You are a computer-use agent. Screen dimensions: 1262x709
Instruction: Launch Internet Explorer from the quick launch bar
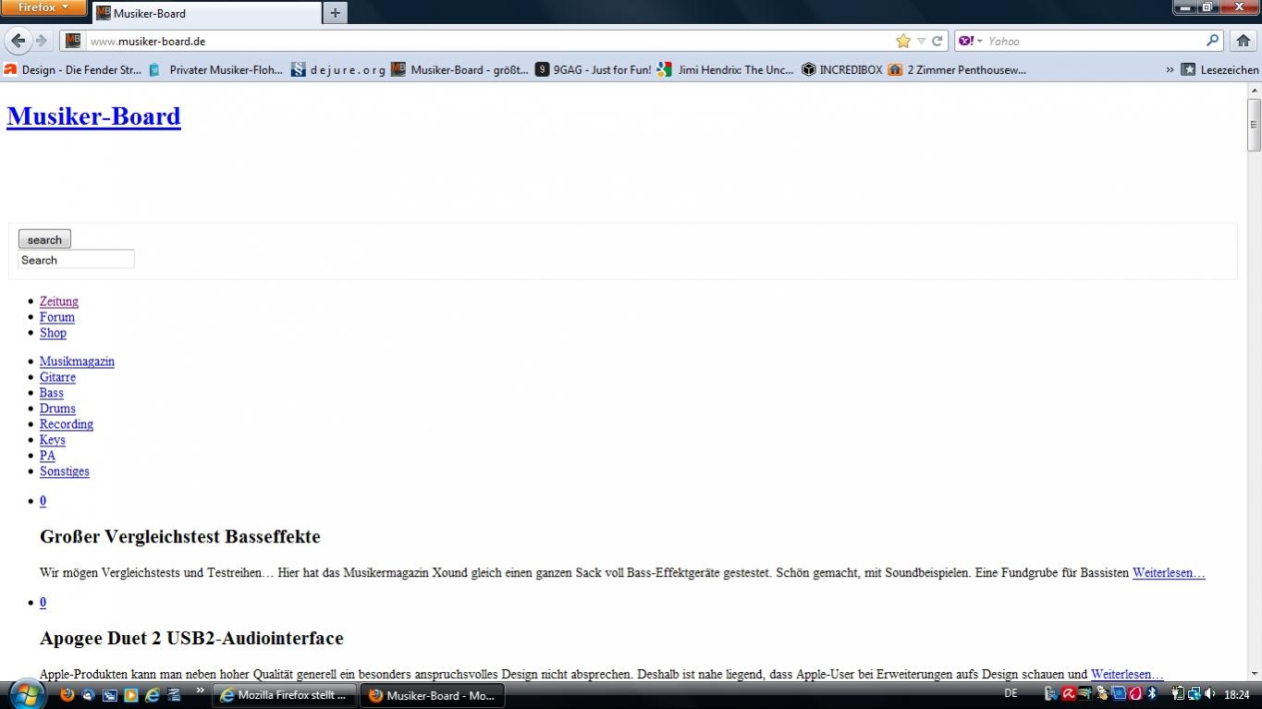tap(152, 695)
